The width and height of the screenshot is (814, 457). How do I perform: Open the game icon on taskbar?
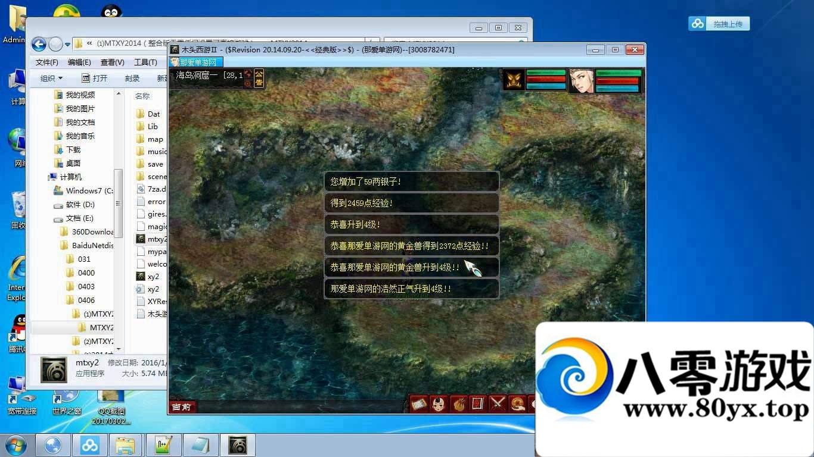(x=238, y=445)
